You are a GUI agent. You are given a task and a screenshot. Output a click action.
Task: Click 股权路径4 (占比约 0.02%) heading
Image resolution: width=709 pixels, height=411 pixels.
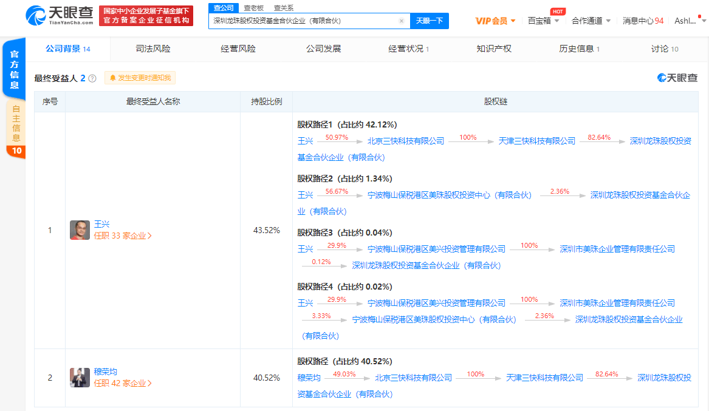(344, 287)
